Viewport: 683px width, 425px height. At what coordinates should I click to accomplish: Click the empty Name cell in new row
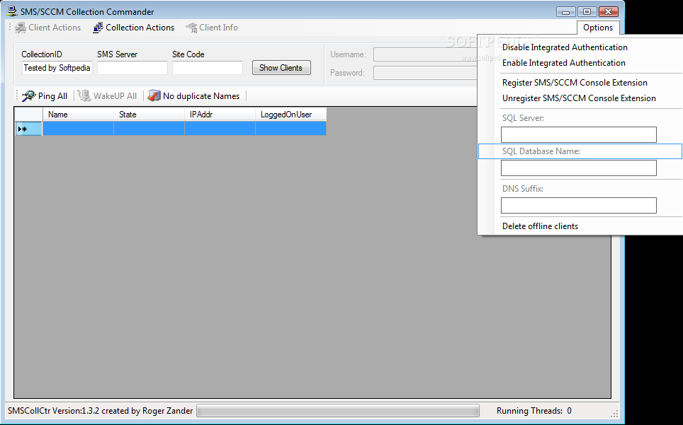point(78,129)
